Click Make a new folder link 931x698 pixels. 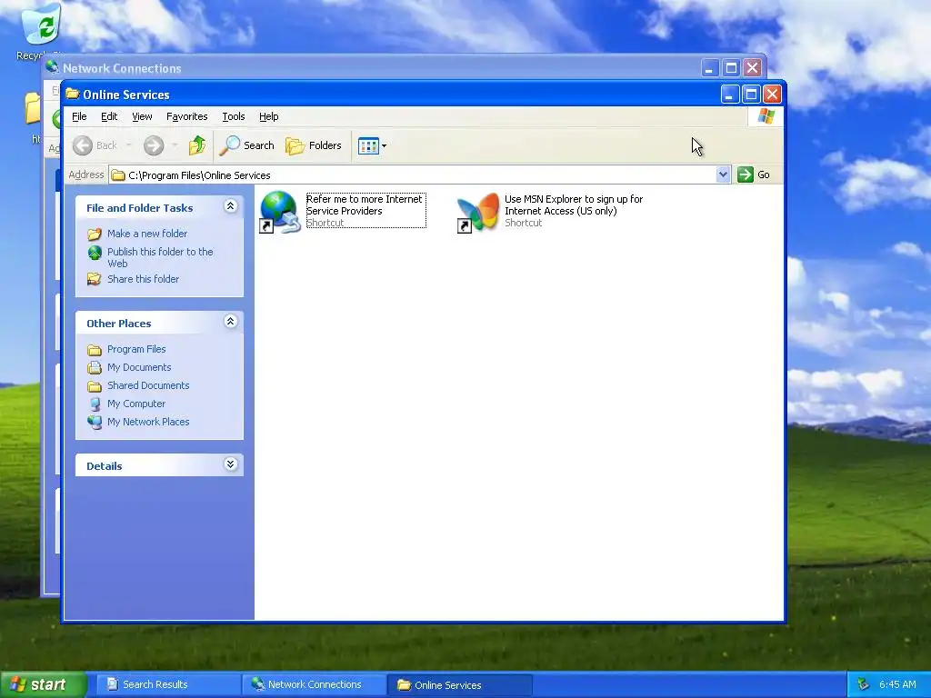click(x=147, y=234)
